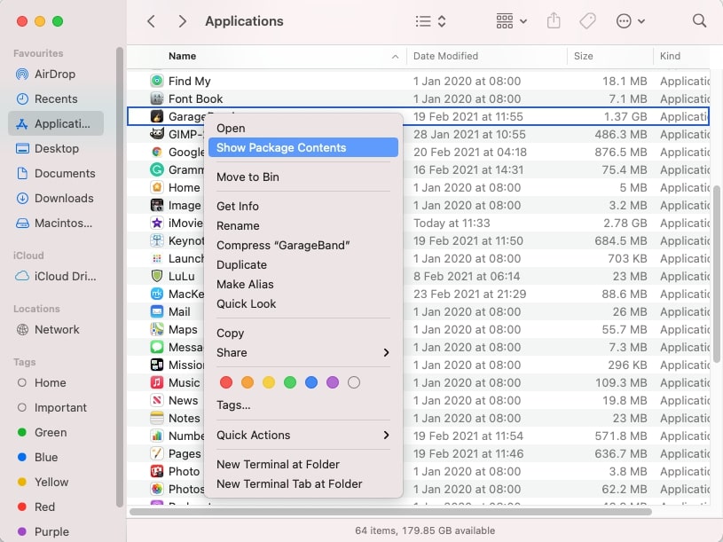Image resolution: width=723 pixels, height=542 pixels.
Task: Select the GarageBand app icon
Action: [x=157, y=116]
